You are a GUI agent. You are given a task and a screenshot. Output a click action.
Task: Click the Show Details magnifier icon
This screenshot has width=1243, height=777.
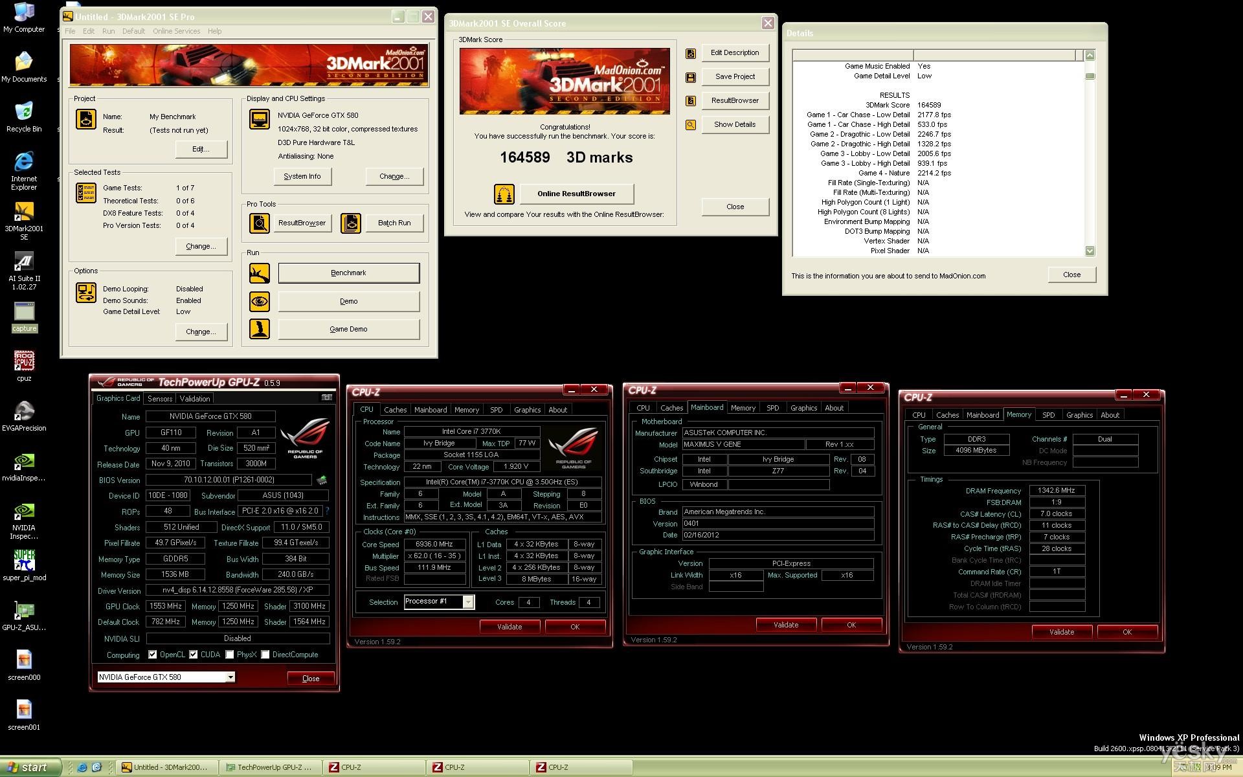pyautogui.click(x=691, y=125)
